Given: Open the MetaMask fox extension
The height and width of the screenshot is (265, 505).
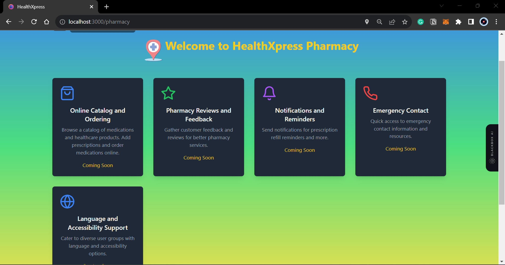Looking at the screenshot, I should click(446, 22).
